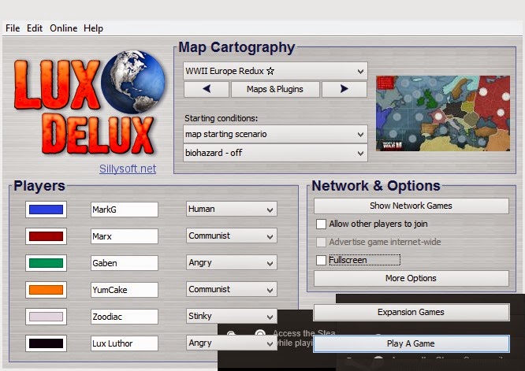Click the Zoodiac player name field
This screenshot has width=525, height=371.
pyautogui.click(x=125, y=317)
